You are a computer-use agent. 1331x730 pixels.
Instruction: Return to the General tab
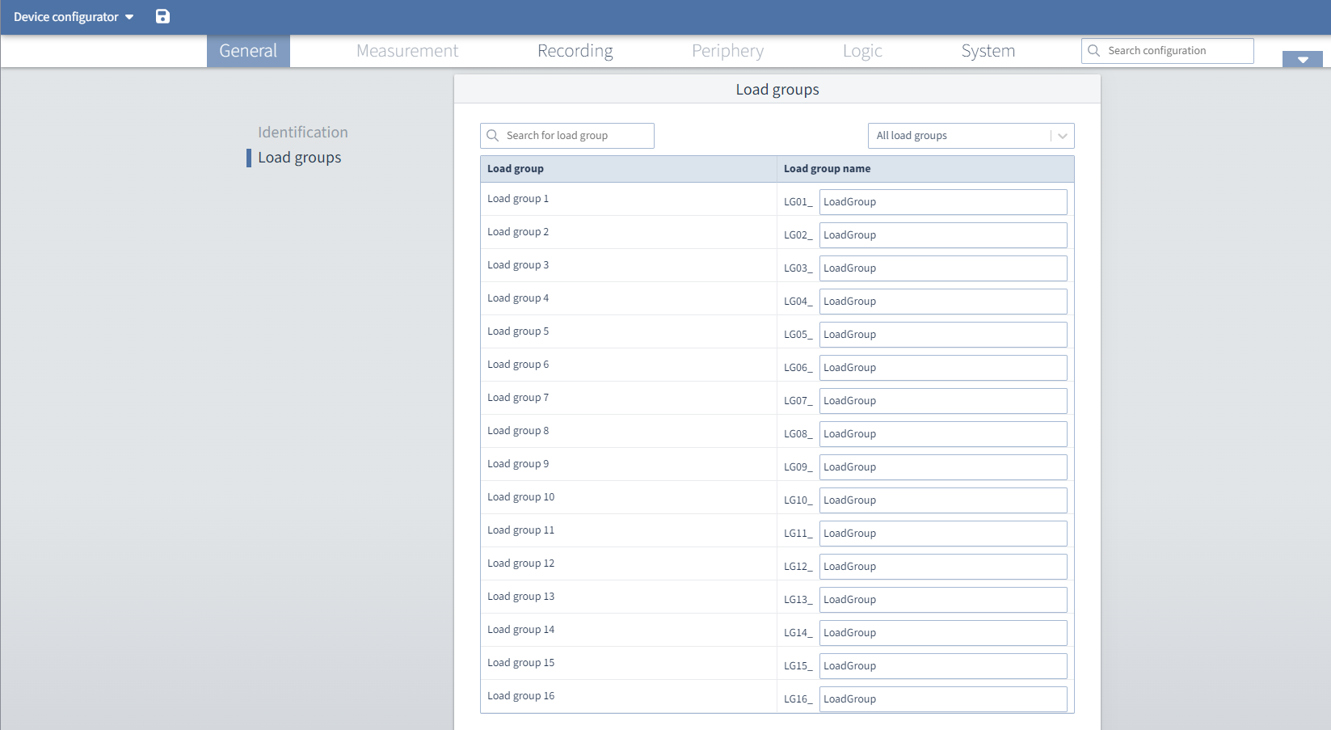pyautogui.click(x=247, y=50)
